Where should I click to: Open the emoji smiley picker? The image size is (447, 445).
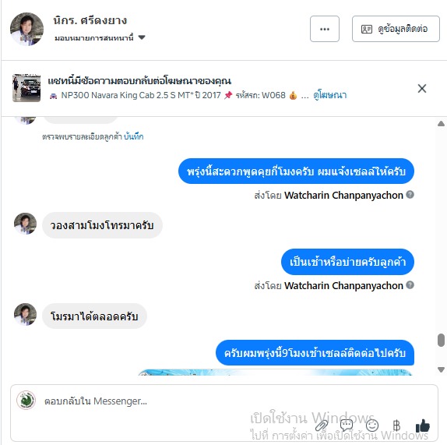[372, 426]
